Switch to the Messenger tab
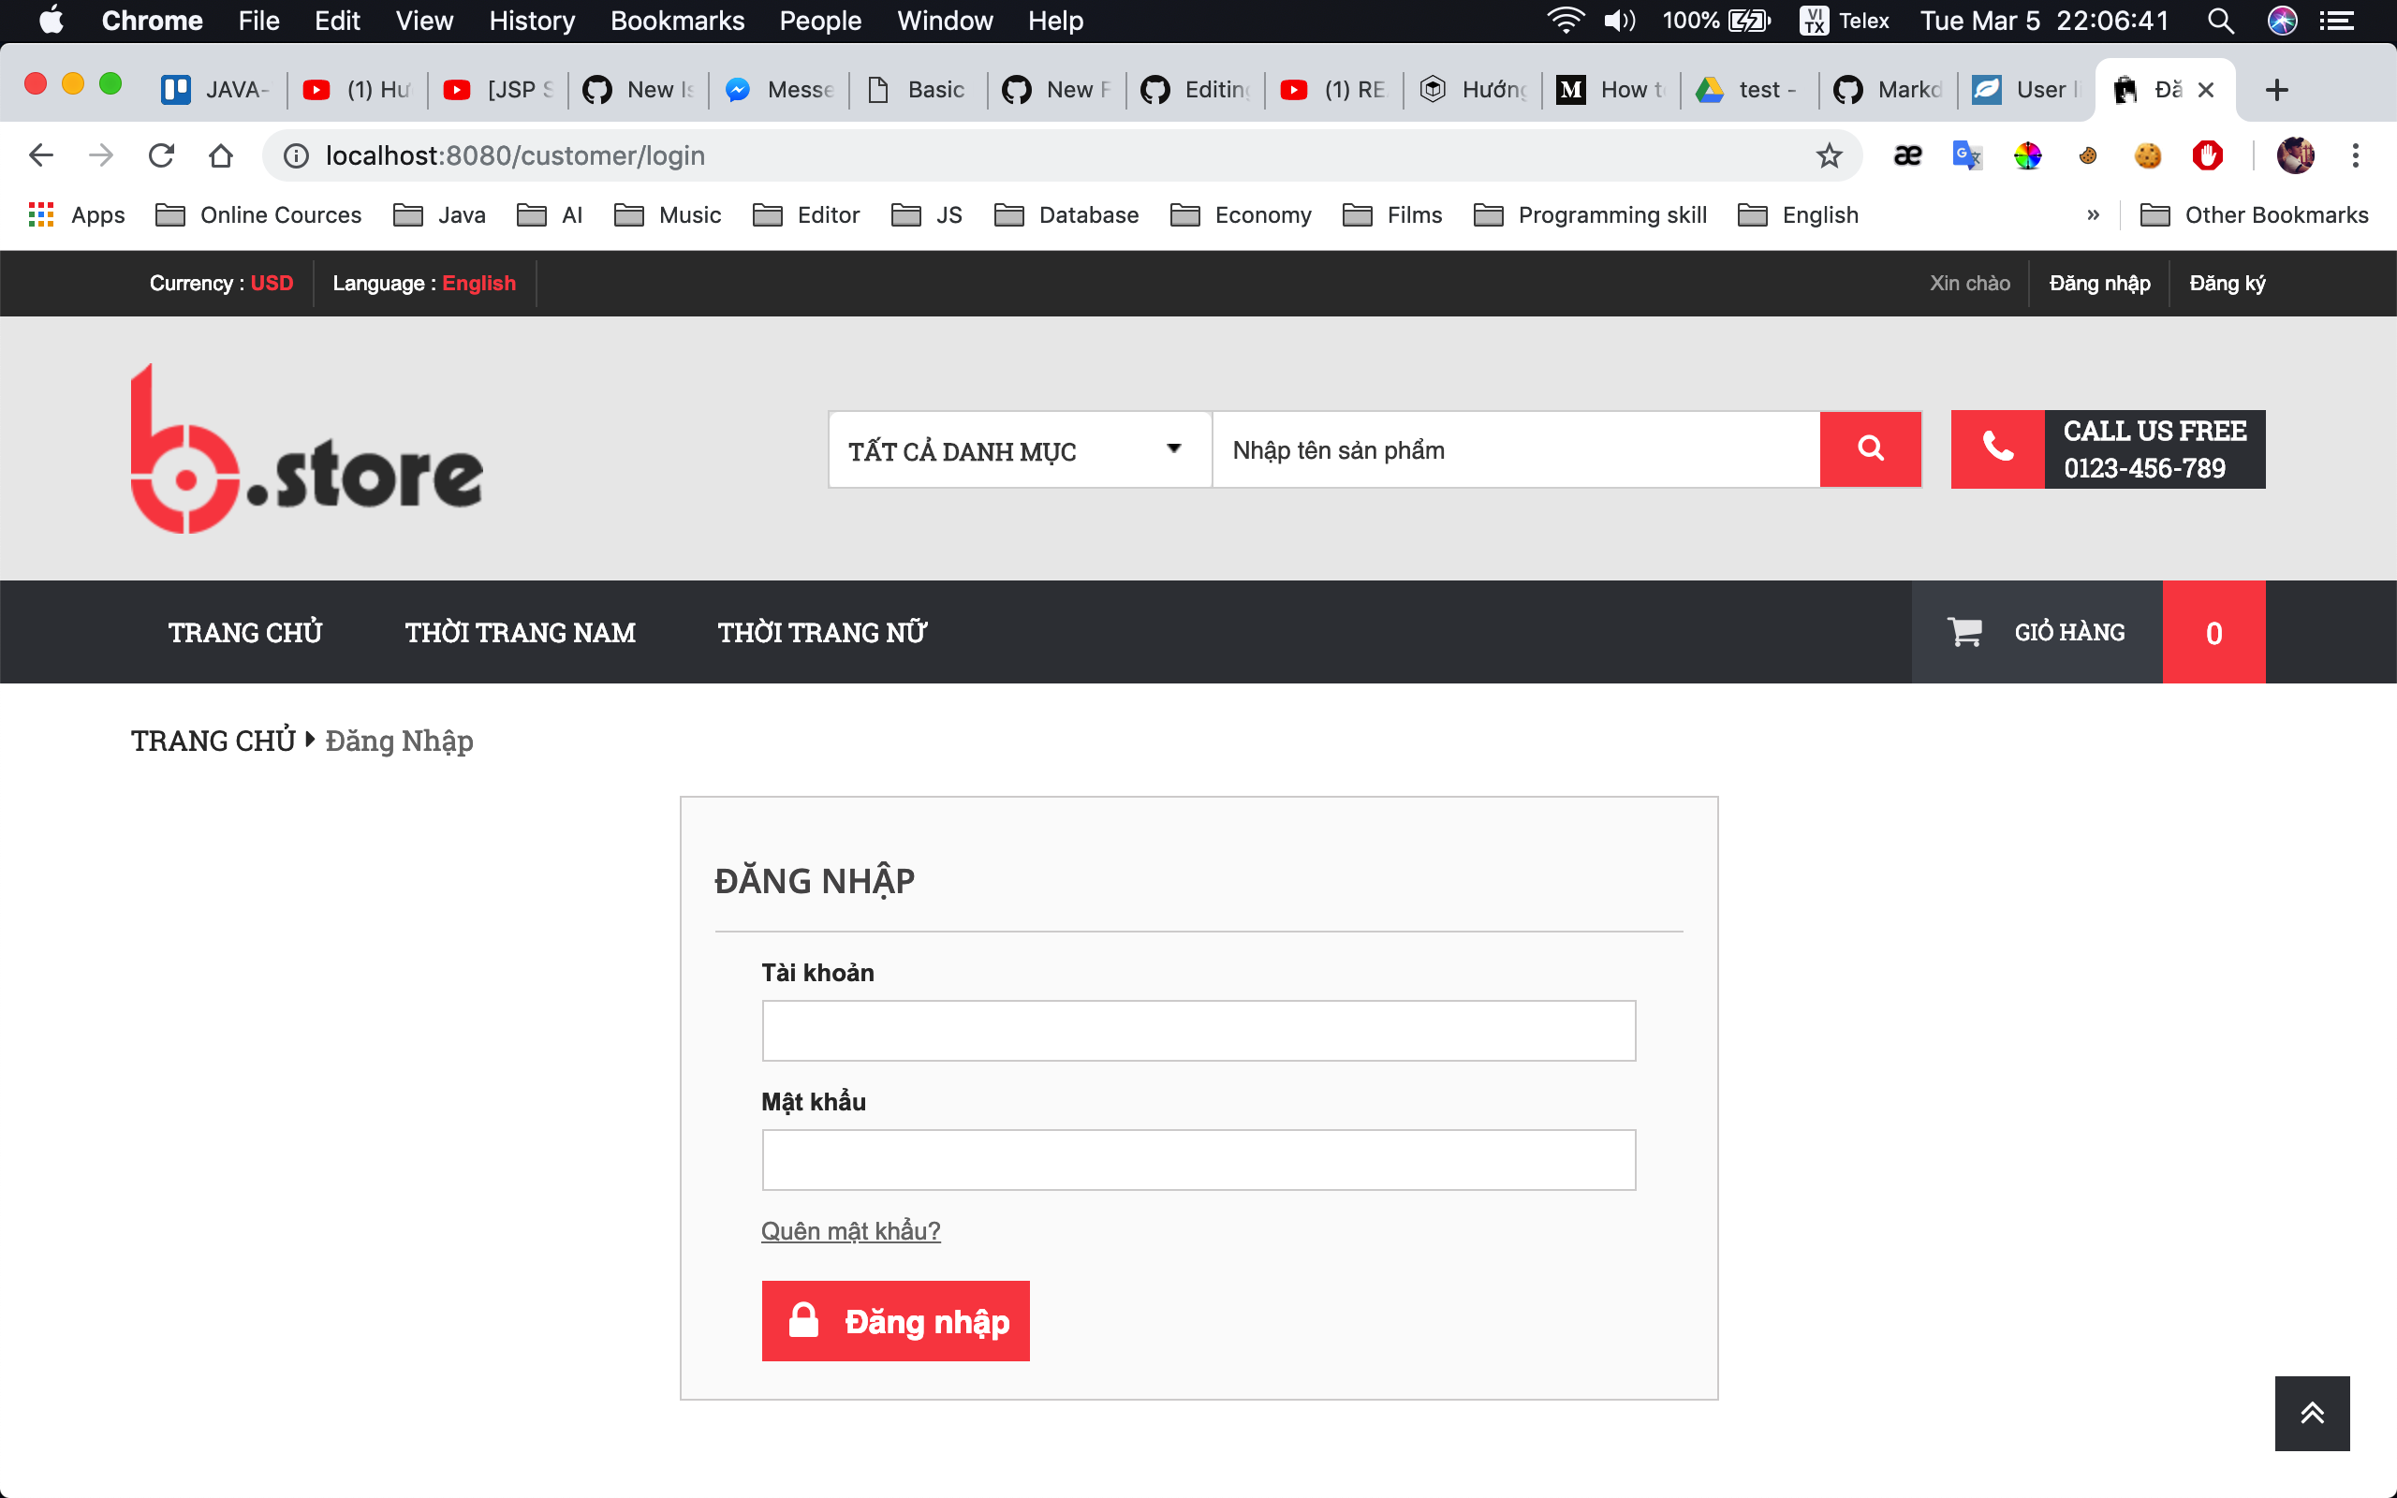The height and width of the screenshot is (1498, 2397). click(778, 89)
